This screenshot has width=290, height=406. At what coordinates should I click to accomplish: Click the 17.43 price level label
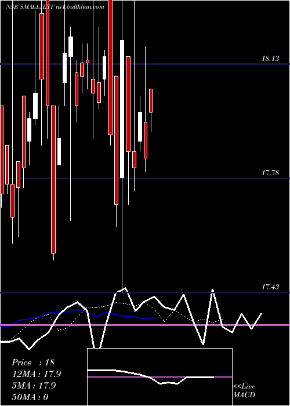pyautogui.click(x=270, y=287)
